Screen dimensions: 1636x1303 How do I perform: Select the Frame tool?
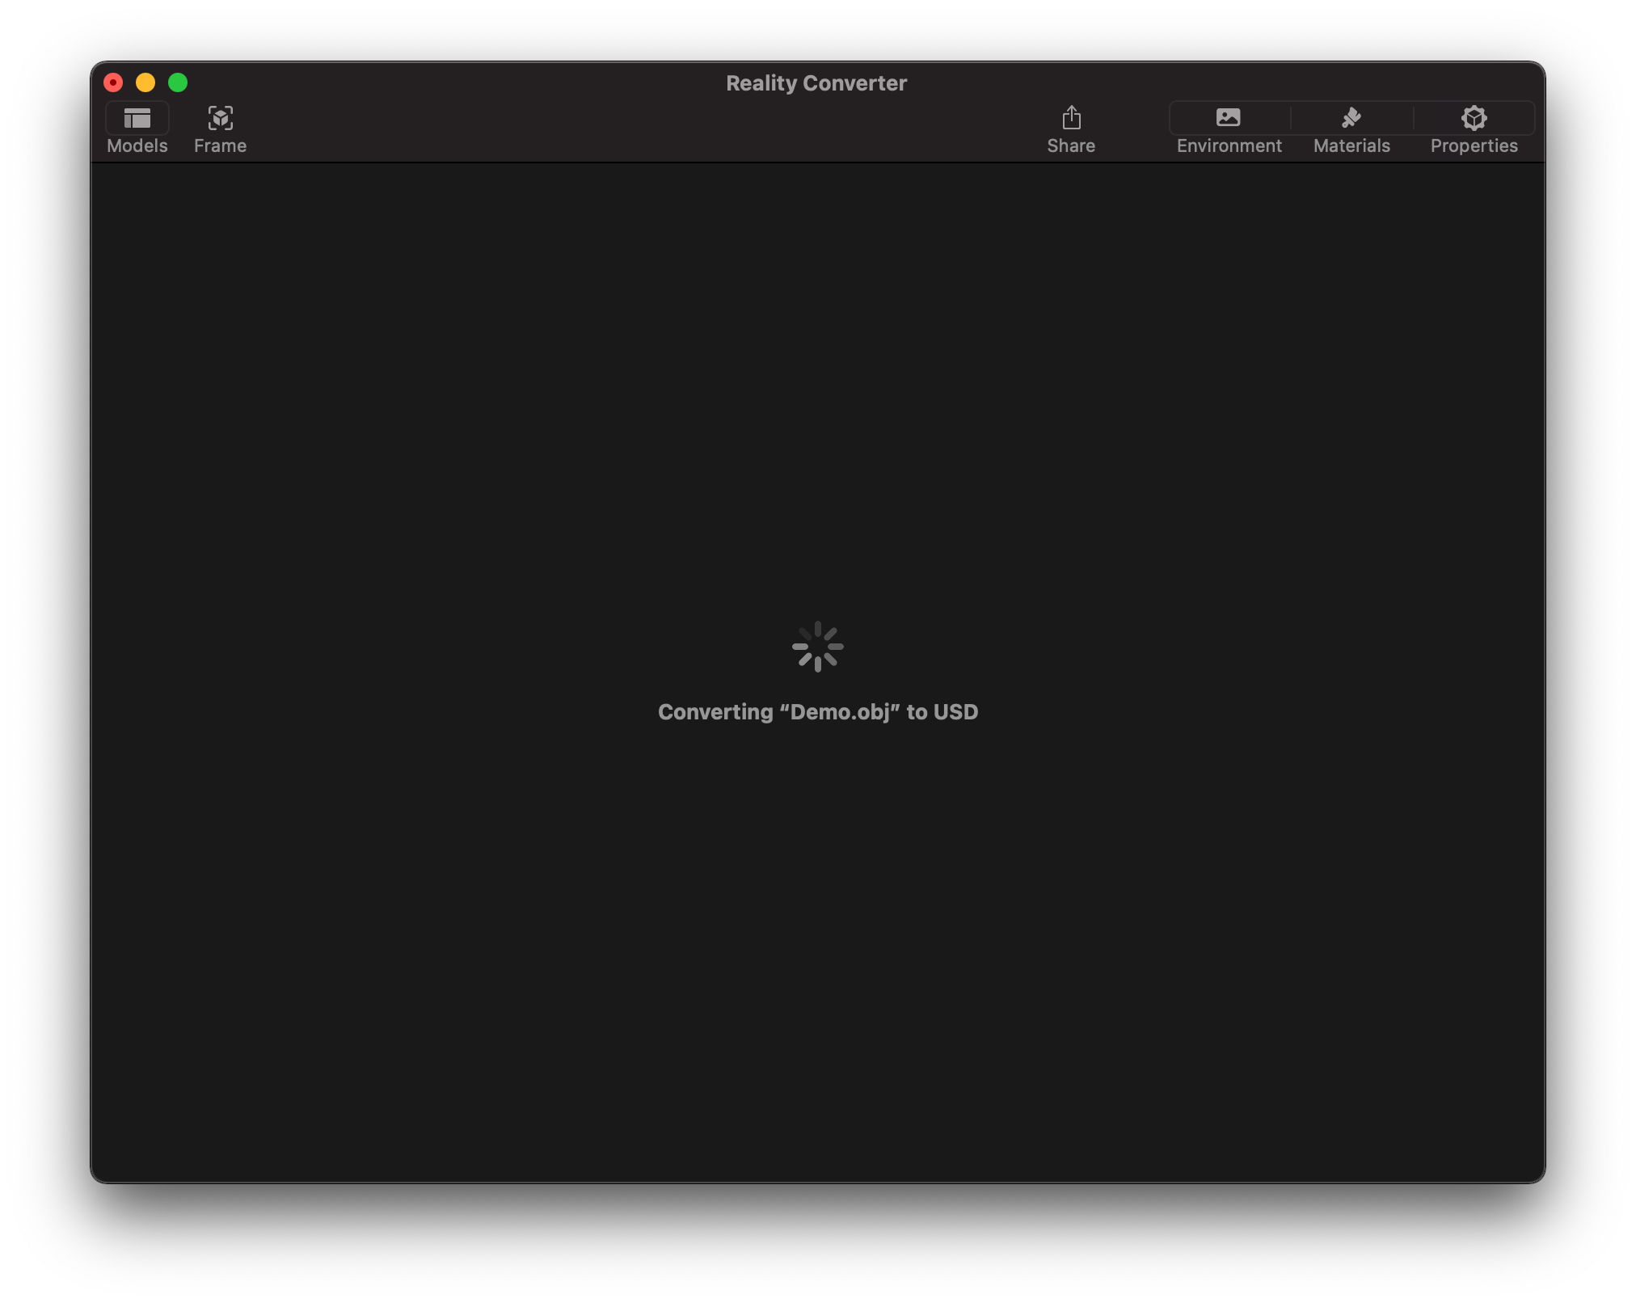coord(220,128)
